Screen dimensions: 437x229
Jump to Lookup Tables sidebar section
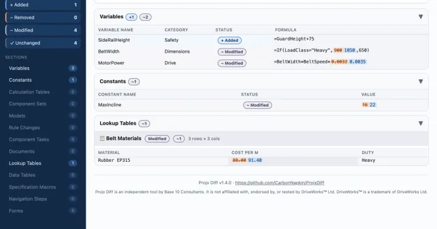[x=43, y=164]
